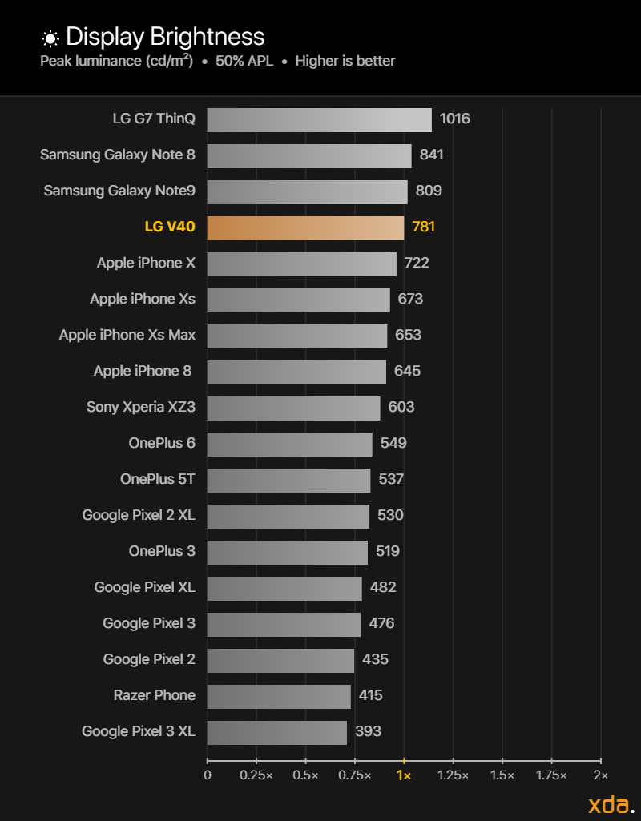The width and height of the screenshot is (641, 821).
Task: Select the Samsung Galaxy Note9 bar
Action: 308,192
